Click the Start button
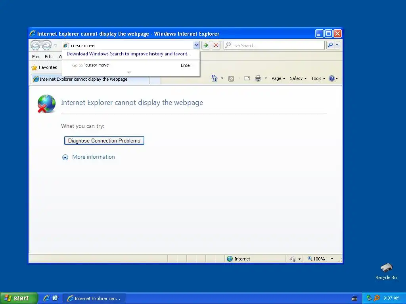The width and height of the screenshot is (406, 304). [18, 298]
